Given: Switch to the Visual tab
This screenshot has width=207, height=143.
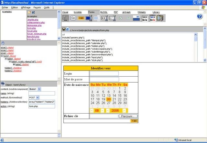Looking at the screenshot, I should [65, 12].
